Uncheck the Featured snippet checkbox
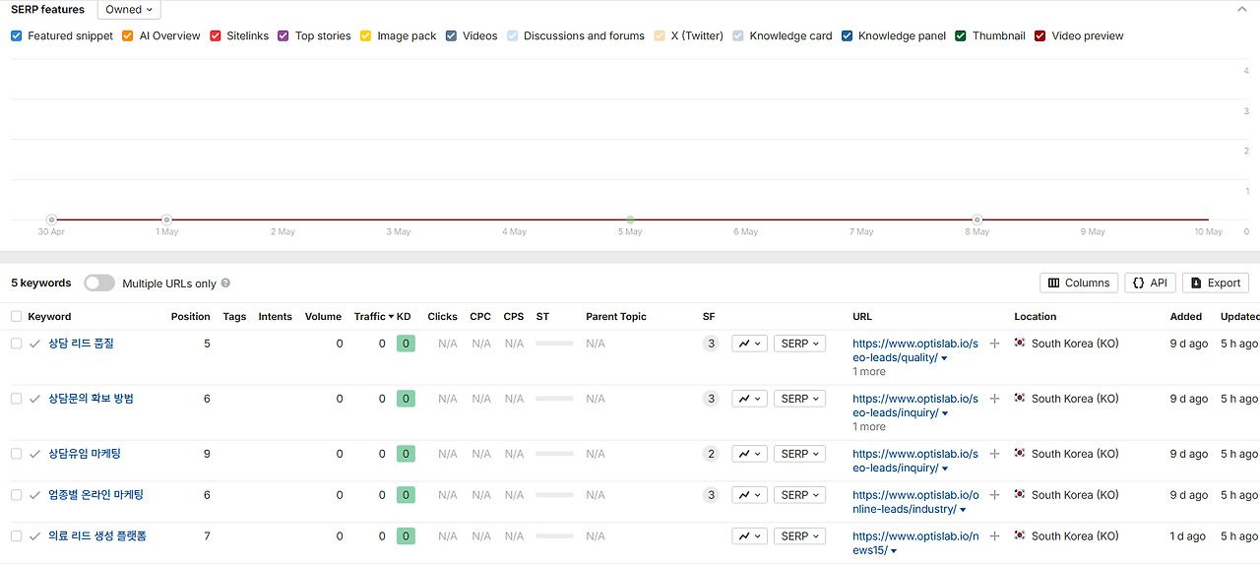Screen dimensions: 1260x564 pyautogui.click(x=17, y=35)
